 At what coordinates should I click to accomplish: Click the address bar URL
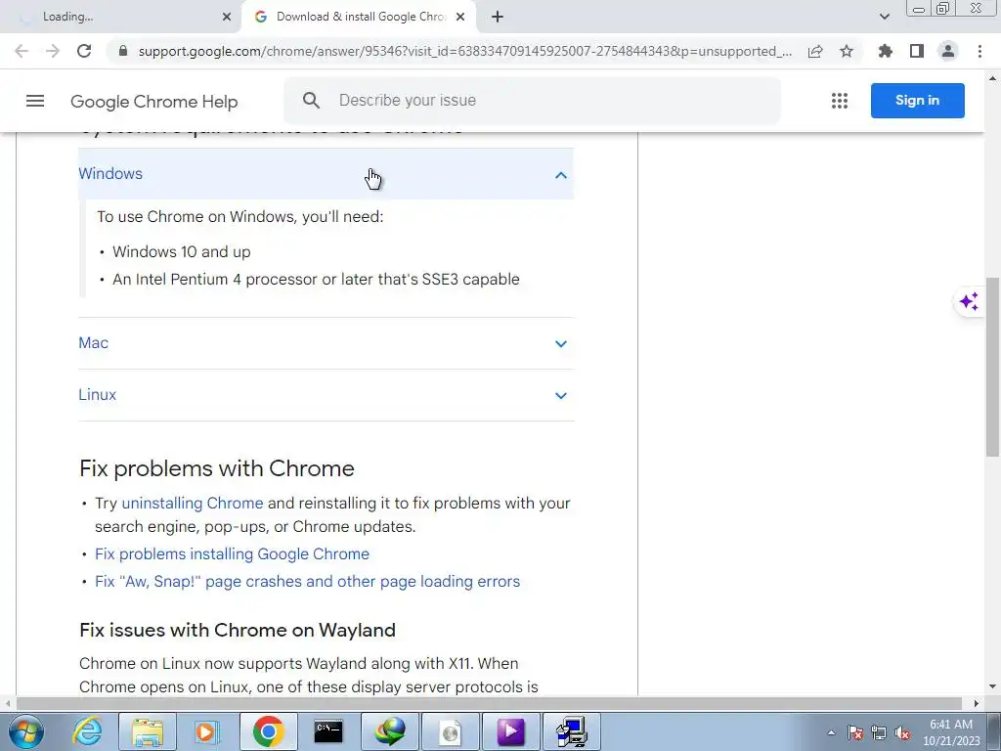[x=464, y=51]
